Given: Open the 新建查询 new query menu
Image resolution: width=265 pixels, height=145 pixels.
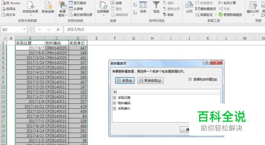Looking at the screenshot, I should (62, 9).
